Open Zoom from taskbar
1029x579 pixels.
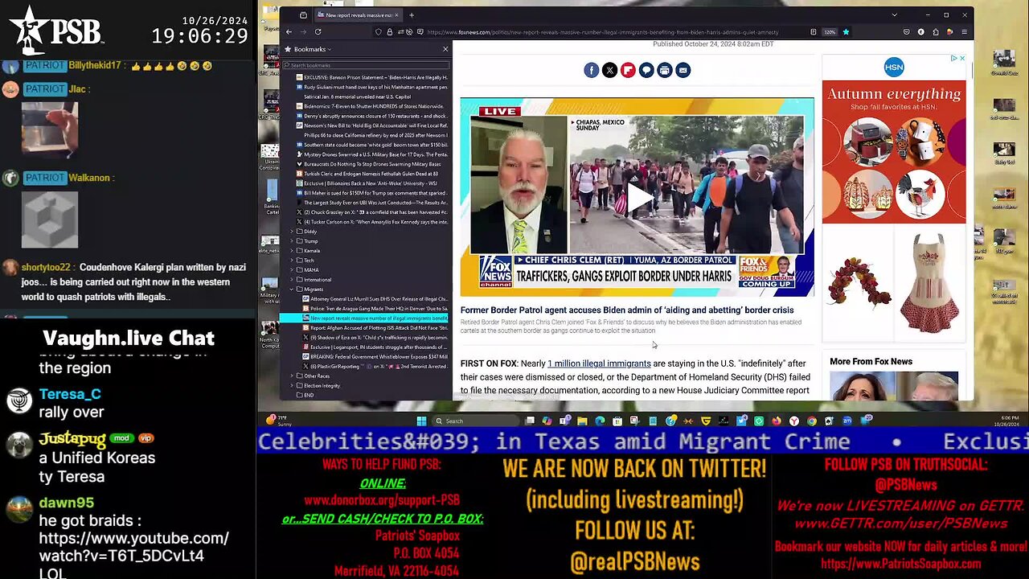pyautogui.click(x=847, y=421)
